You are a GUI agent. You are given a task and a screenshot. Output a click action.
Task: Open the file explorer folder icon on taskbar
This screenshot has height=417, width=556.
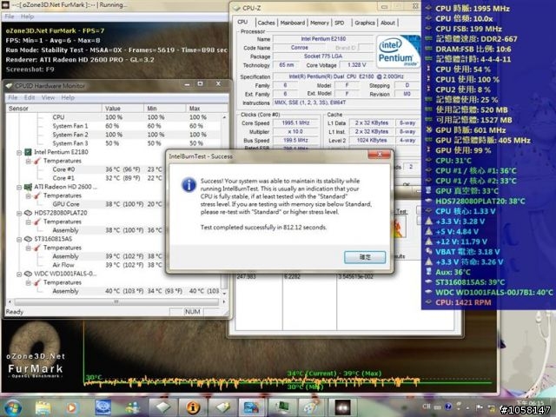[x=43, y=407]
